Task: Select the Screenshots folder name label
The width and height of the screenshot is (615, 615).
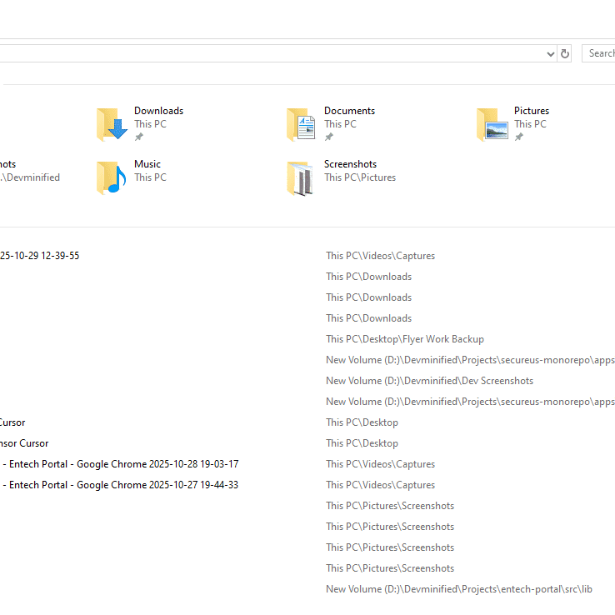Action: click(350, 164)
